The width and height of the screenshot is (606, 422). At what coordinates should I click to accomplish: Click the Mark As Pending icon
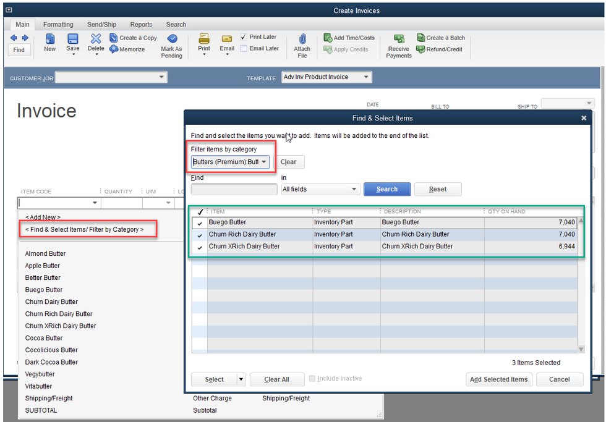(172, 39)
